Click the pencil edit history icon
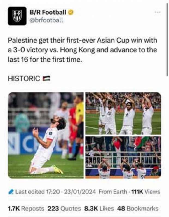169x217 pixels. (x=11, y=192)
